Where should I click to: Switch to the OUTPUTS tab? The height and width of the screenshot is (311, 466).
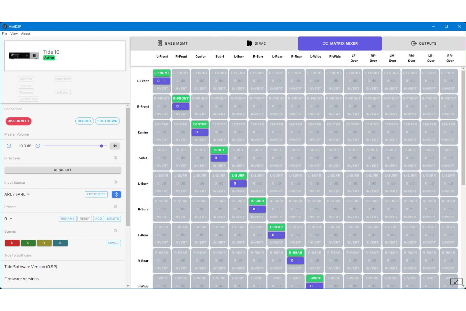click(x=424, y=43)
